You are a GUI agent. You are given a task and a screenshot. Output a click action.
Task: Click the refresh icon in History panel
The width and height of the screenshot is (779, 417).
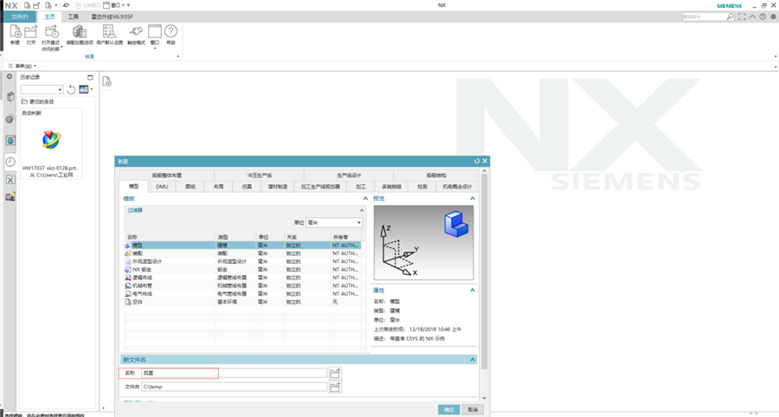pyautogui.click(x=71, y=89)
